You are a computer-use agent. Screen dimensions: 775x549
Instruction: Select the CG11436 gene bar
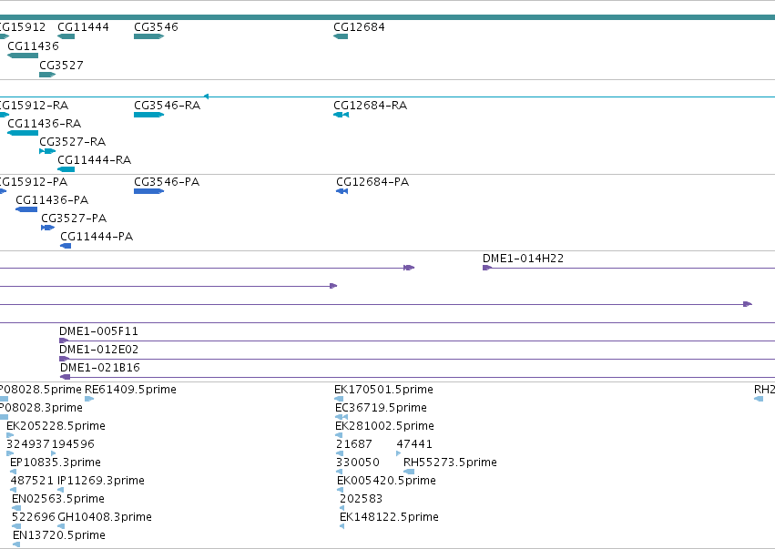point(23,56)
